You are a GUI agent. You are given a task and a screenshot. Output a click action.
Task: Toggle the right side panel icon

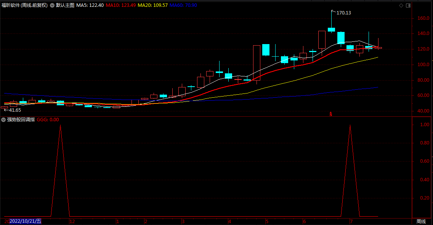(408, 5)
